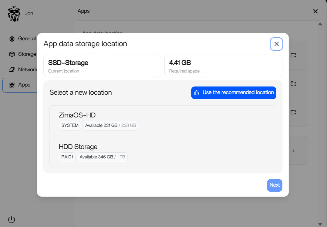Click the bottom folder-move icon behind the dialog

click(293, 112)
